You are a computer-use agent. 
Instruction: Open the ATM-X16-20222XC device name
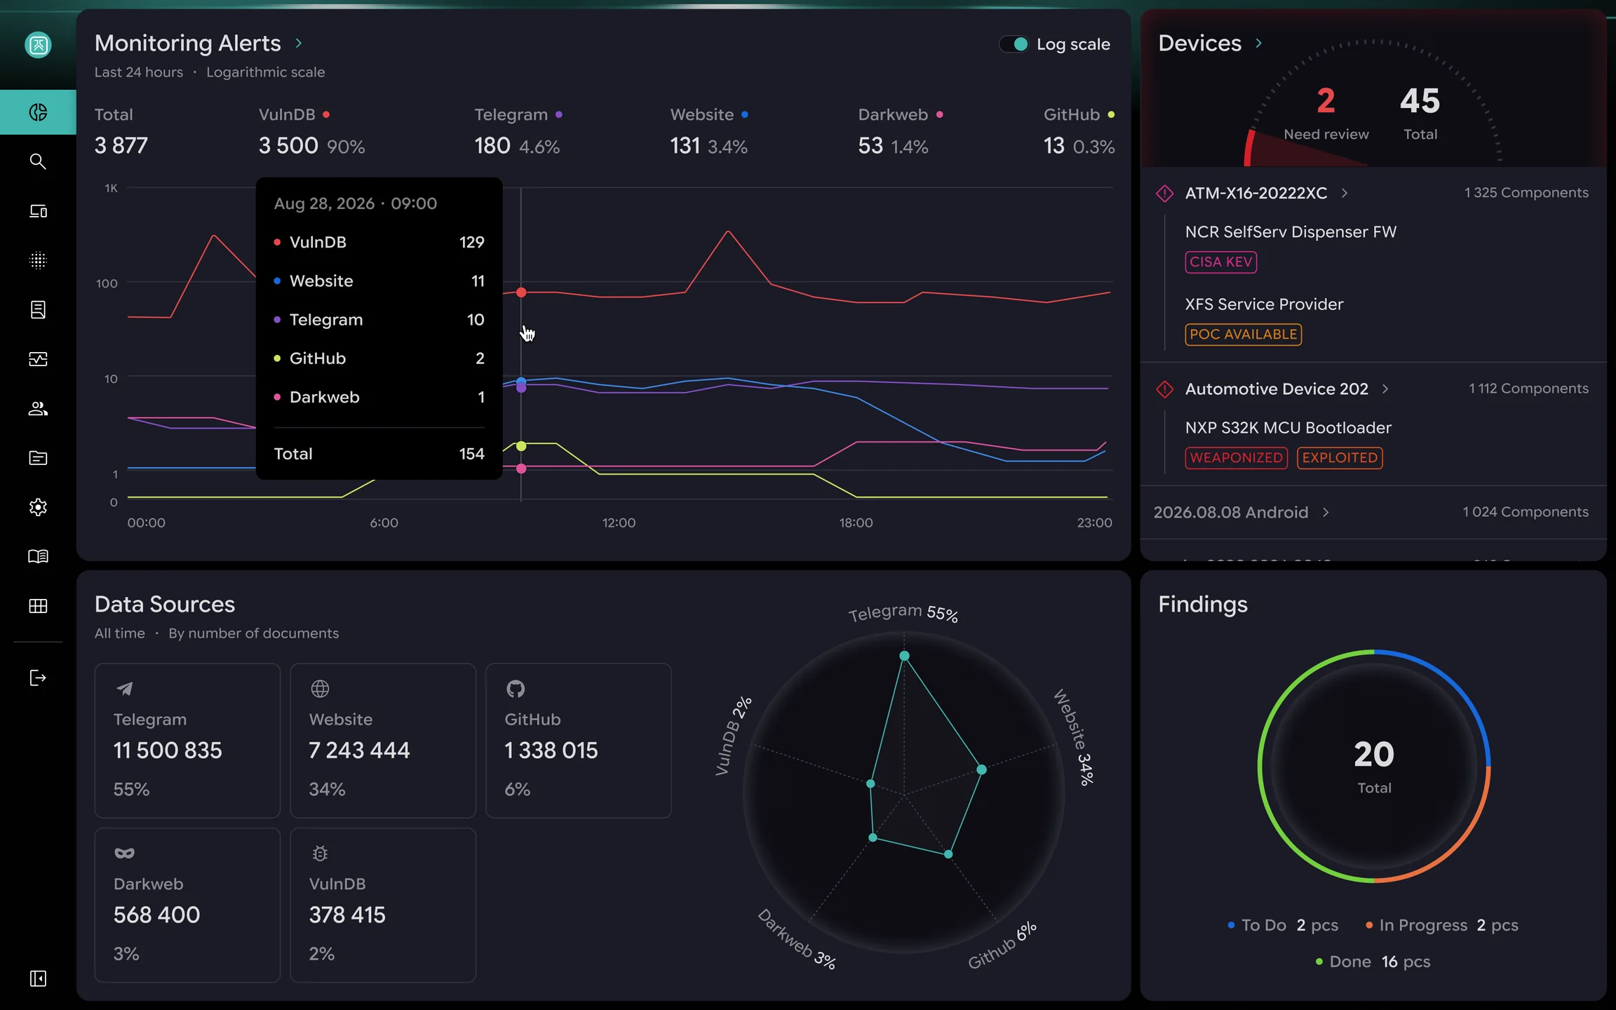point(1255,193)
